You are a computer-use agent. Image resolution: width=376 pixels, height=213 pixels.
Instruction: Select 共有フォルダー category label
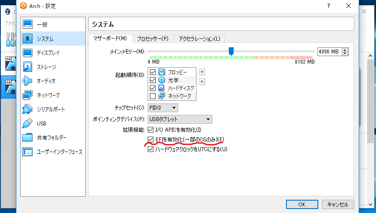(x=51, y=138)
